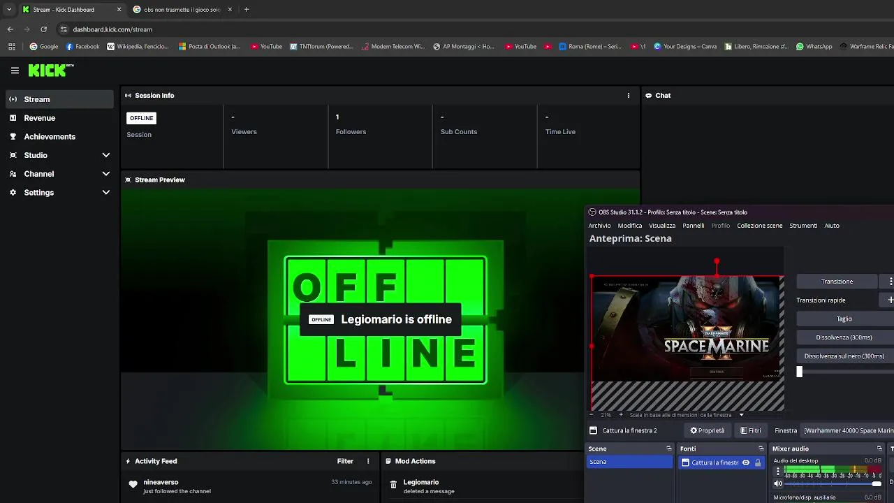Click the browser address bar URL
This screenshot has height=503, width=894.
click(x=112, y=29)
